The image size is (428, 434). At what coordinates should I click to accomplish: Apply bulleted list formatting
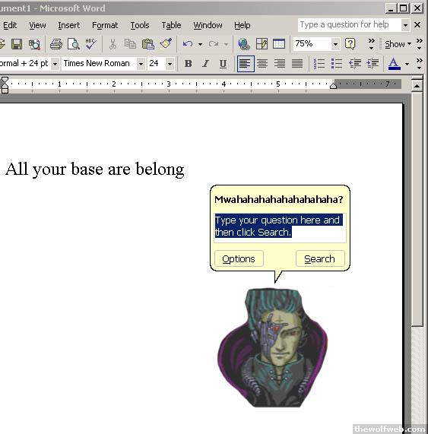coord(337,64)
